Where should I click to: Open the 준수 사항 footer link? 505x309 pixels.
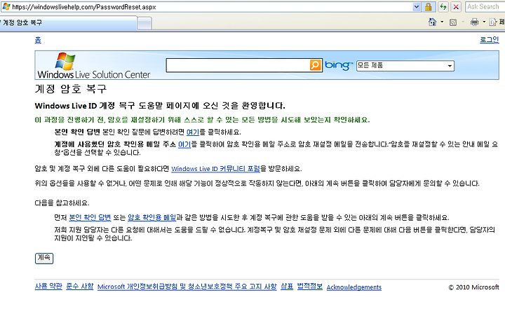pyautogui.click(x=79, y=286)
